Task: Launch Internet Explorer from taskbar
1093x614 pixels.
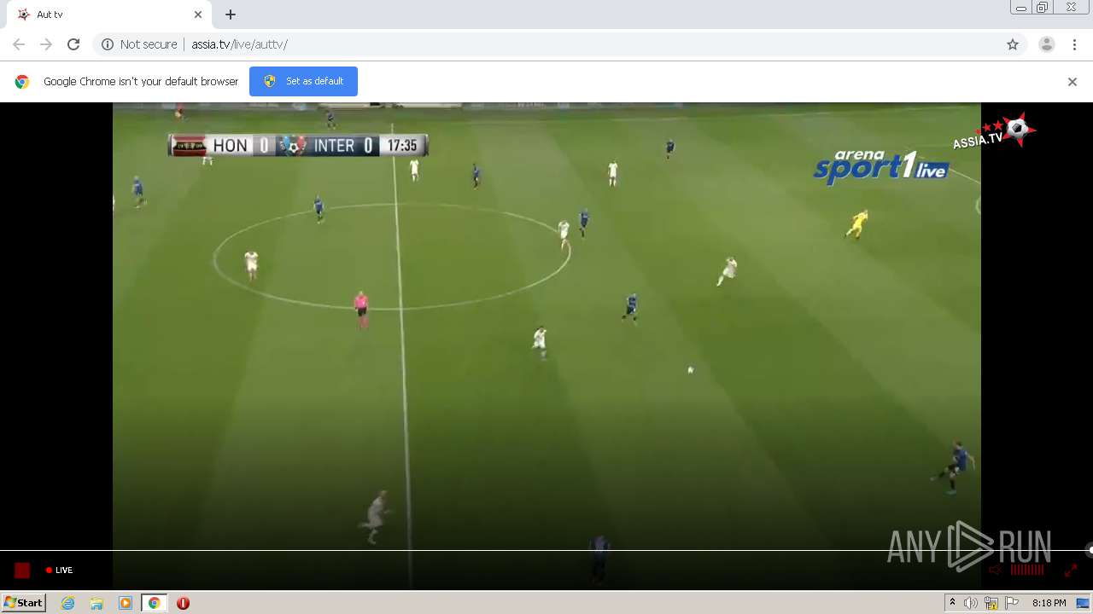Action: point(68,603)
